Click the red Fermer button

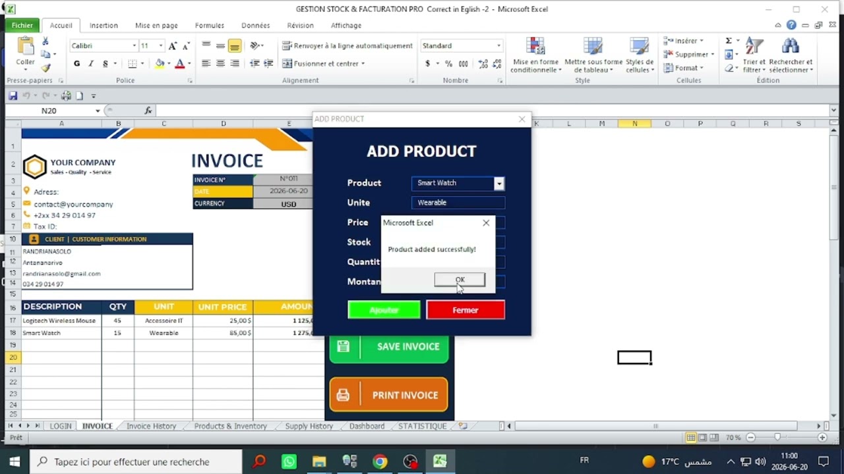click(x=466, y=310)
